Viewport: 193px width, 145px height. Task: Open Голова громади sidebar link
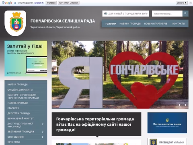18,103
